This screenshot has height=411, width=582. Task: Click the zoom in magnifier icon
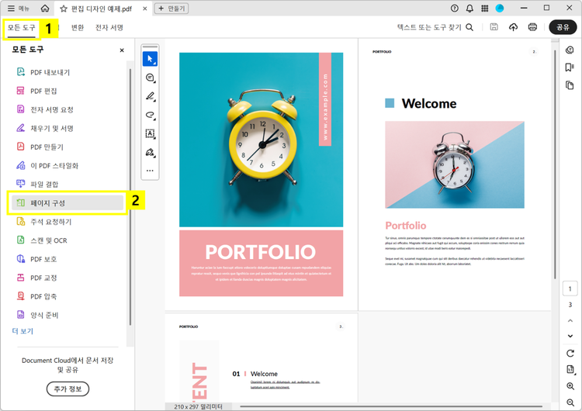pyautogui.click(x=570, y=386)
